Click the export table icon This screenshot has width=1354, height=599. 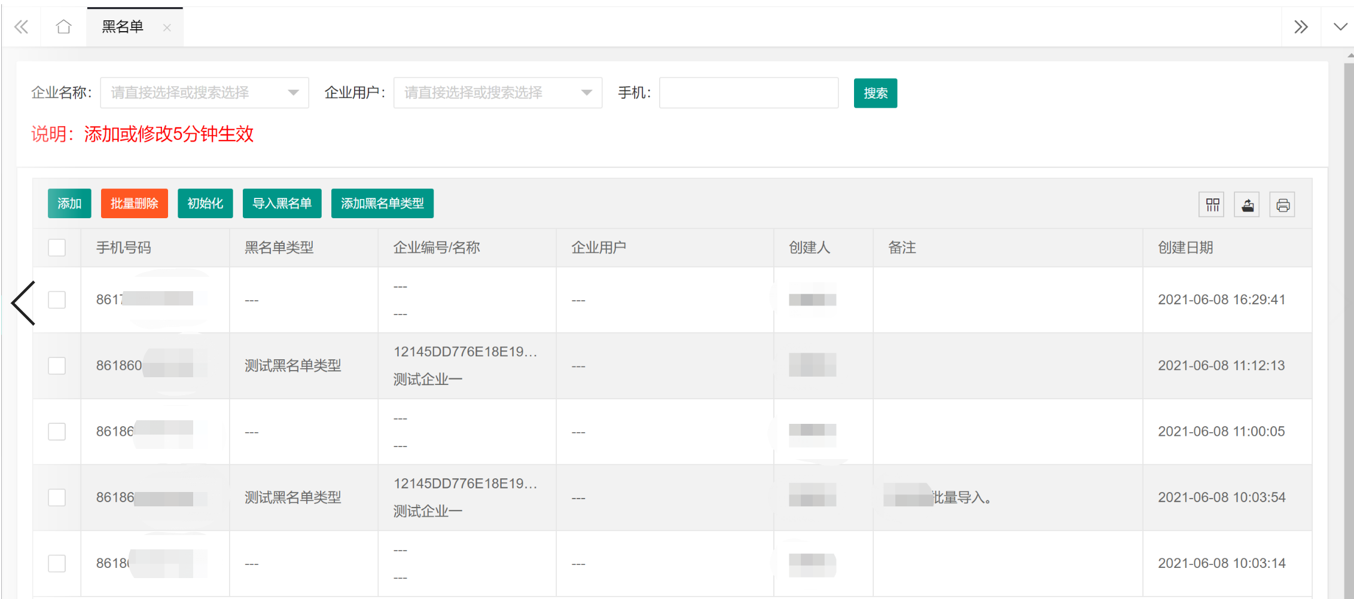pyautogui.click(x=1247, y=205)
